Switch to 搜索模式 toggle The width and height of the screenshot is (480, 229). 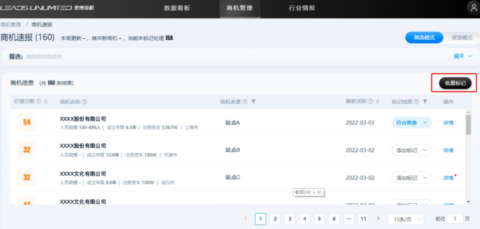point(462,38)
